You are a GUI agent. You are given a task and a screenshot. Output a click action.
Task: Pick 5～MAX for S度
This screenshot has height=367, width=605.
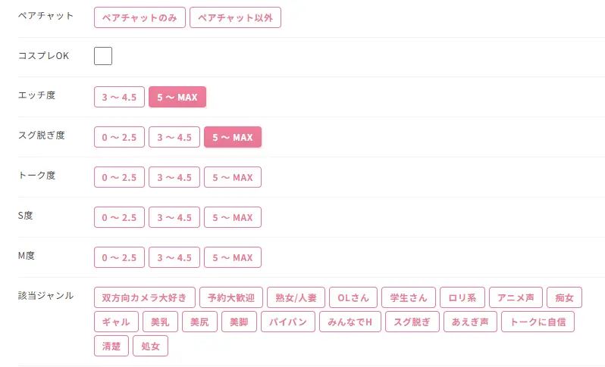point(233,217)
